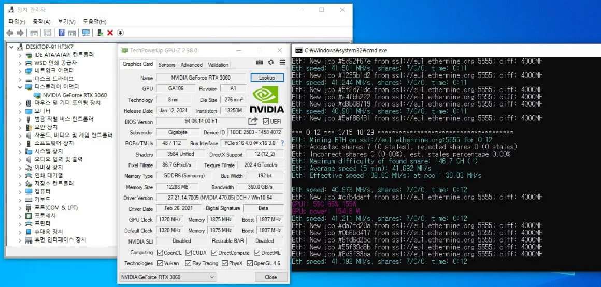The image size is (601, 287).
Task: Toggle the DirectML checkbox
Action: pyautogui.click(x=257, y=253)
